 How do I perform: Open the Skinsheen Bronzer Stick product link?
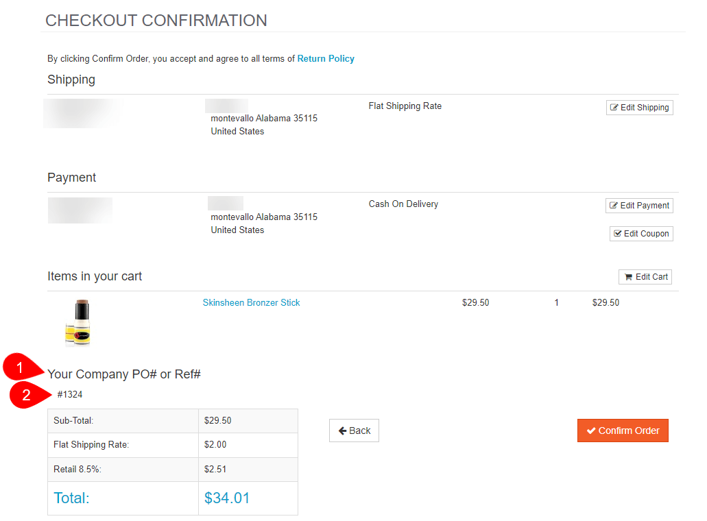click(x=251, y=302)
